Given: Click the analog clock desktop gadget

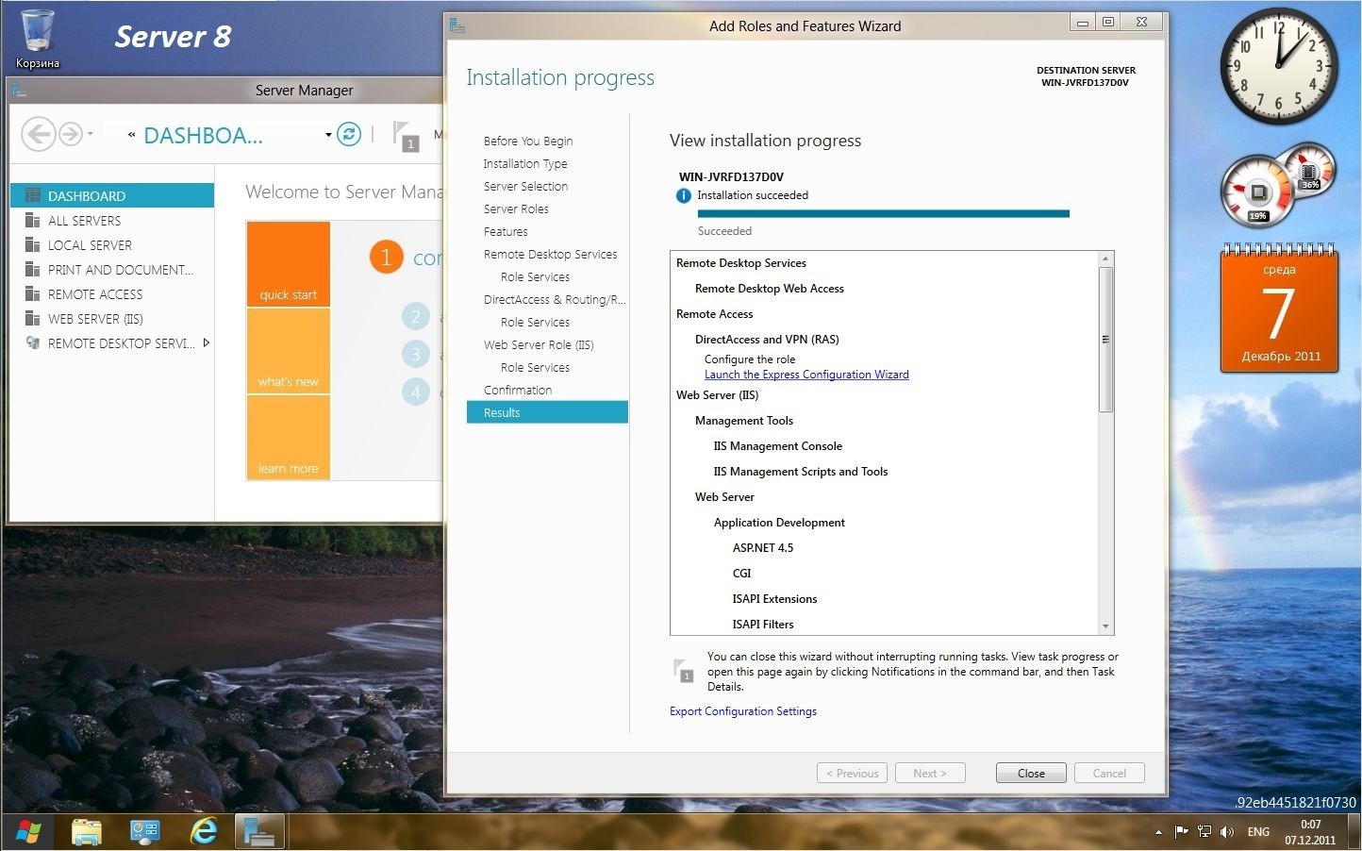Looking at the screenshot, I should pos(1279,67).
